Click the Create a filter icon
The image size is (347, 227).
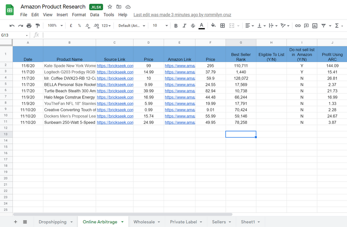pyautogui.click(x=323, y=26)
